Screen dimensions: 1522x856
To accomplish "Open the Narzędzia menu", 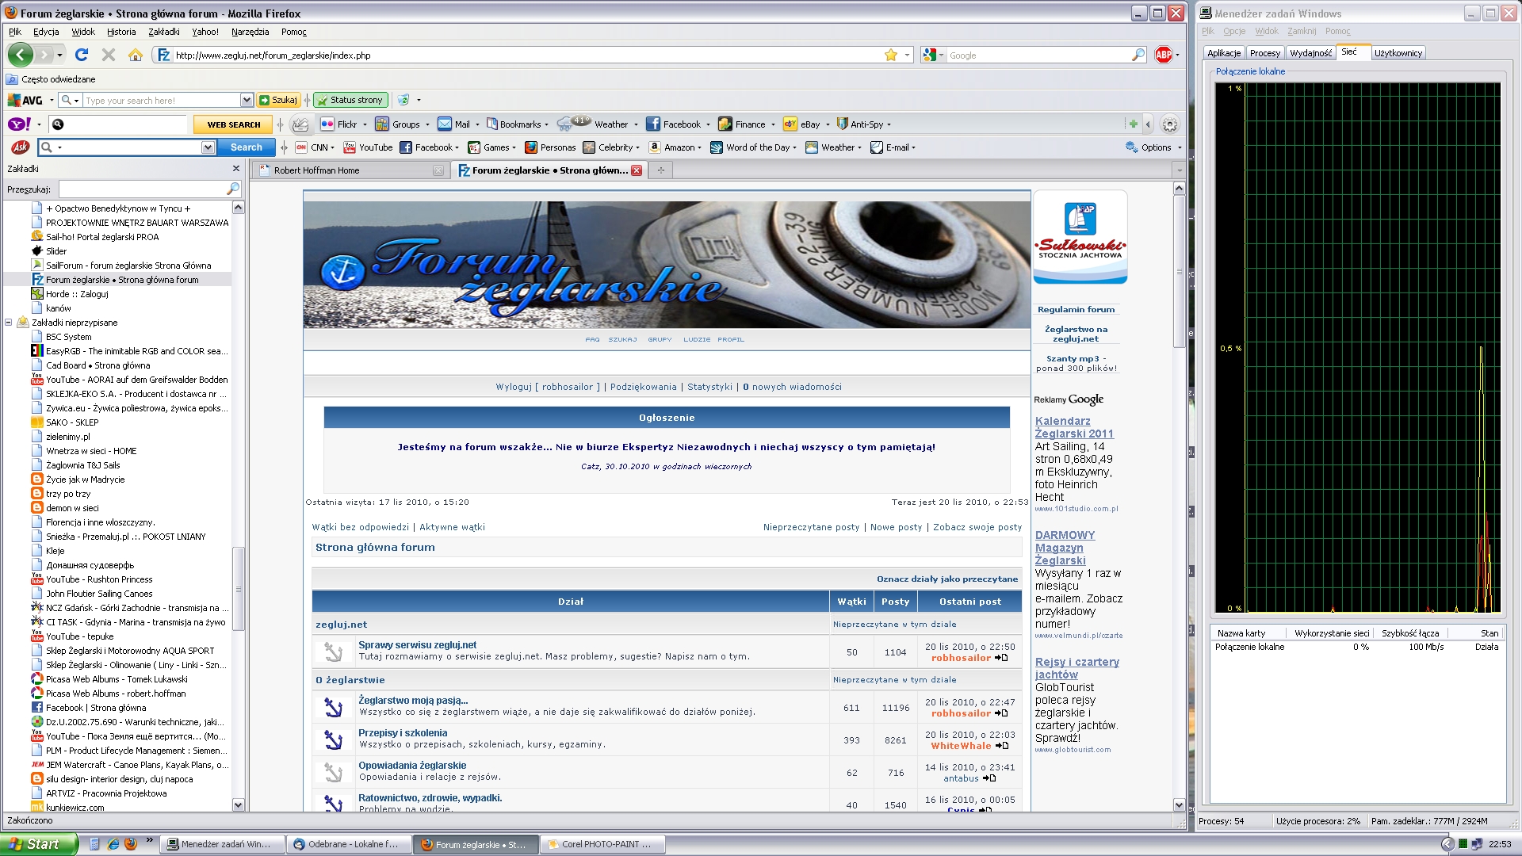I will 250,32.
